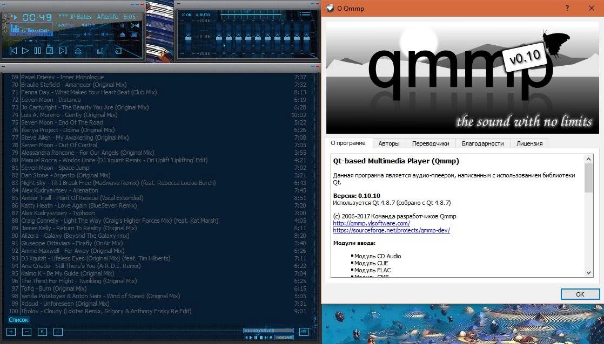The image size is (604, 344).
Task: Open the playlist Remove (−) menu
Action: pos(26,331)
